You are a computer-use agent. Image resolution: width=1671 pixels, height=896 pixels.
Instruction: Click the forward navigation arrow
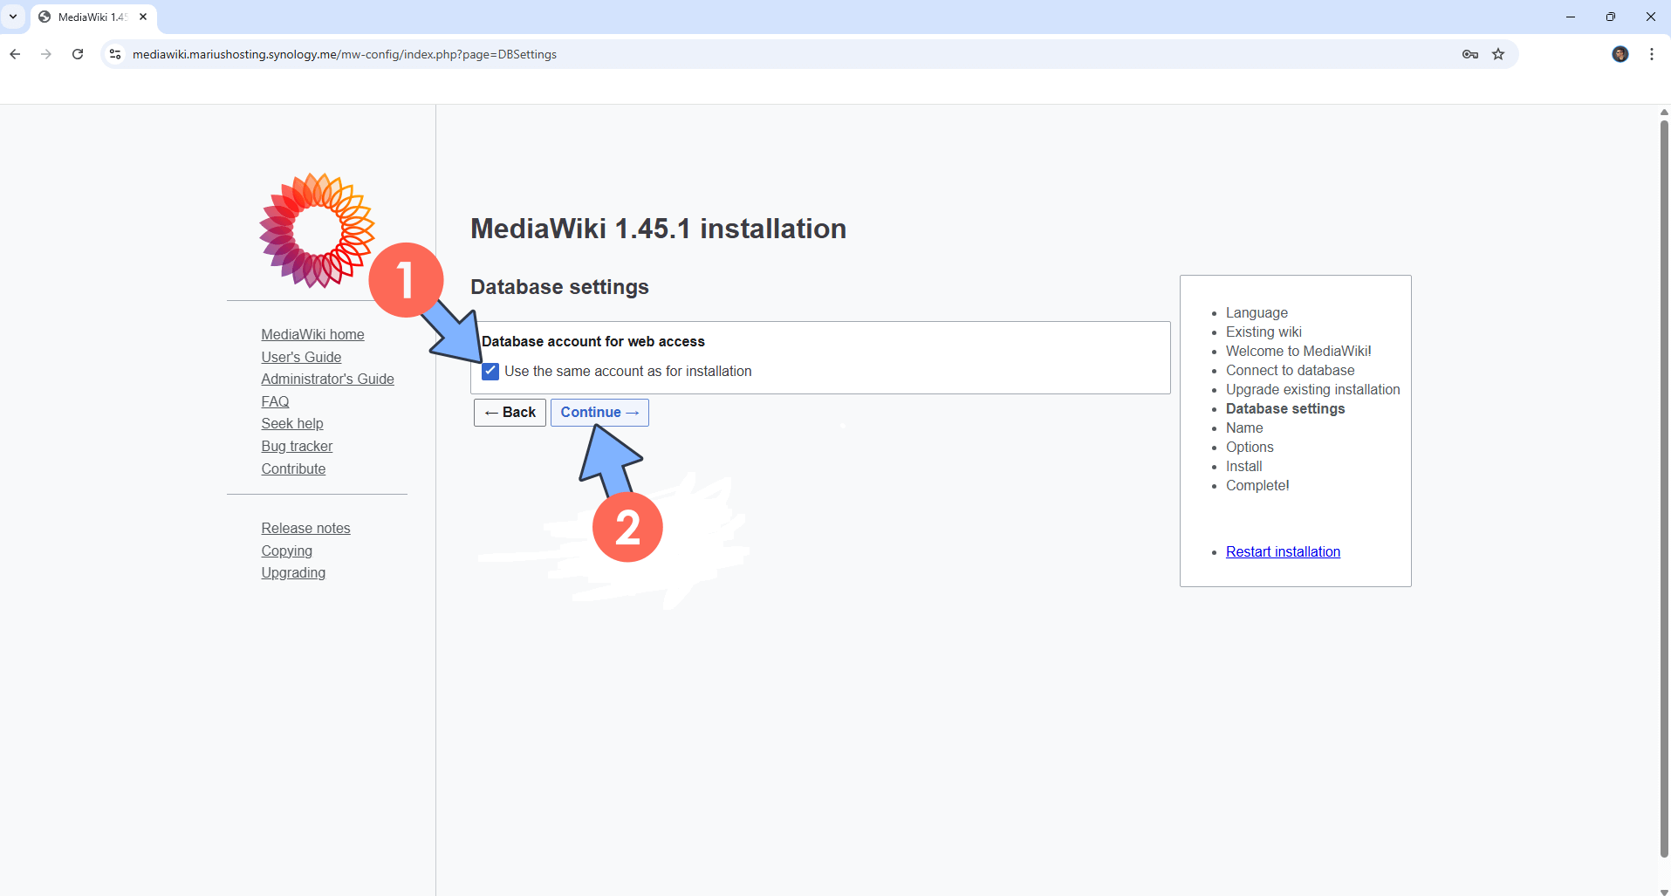tap(45, 54)
